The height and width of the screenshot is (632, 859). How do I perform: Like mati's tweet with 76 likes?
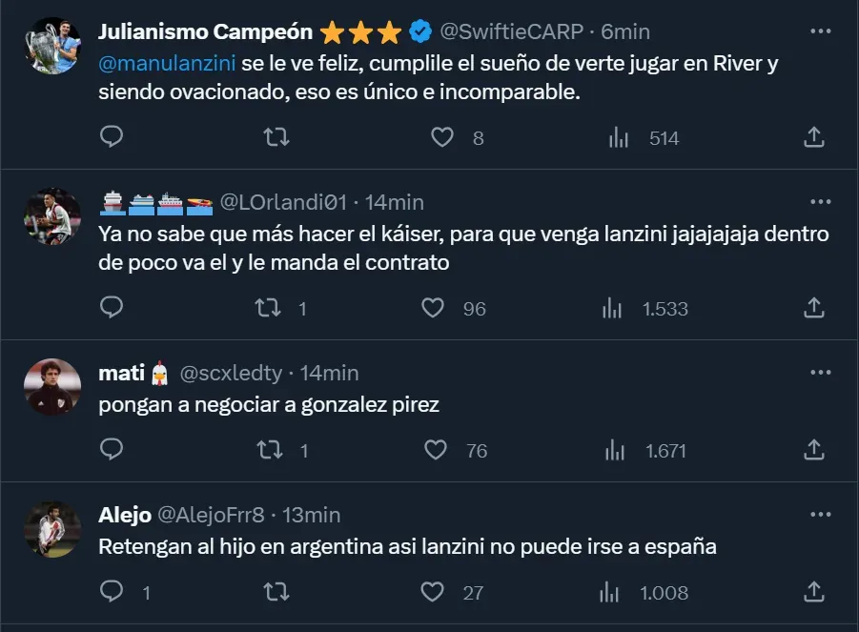pos(436,450)
